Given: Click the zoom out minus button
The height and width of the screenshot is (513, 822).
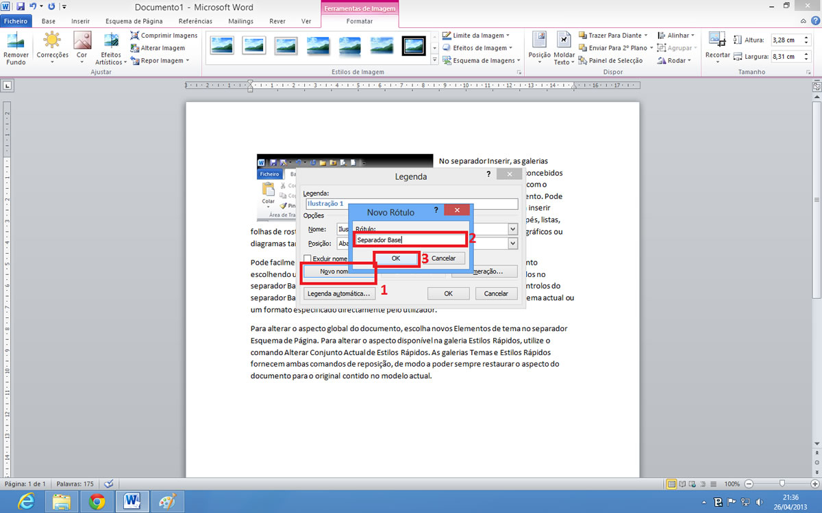Looking at the screenshot, I should (x=747, y=484).
